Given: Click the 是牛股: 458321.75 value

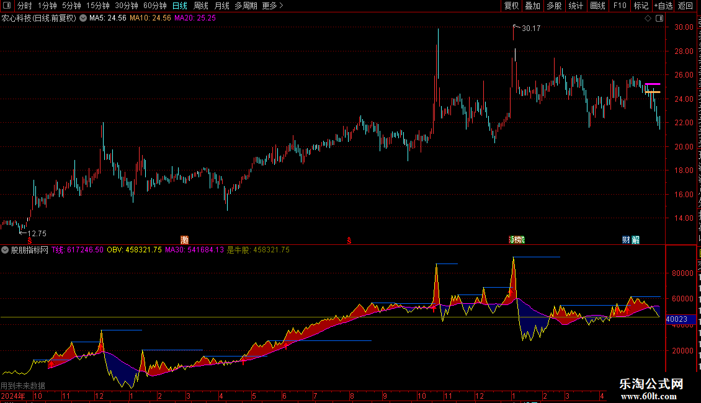Looking at the screenshot, I should coord(258,250).
